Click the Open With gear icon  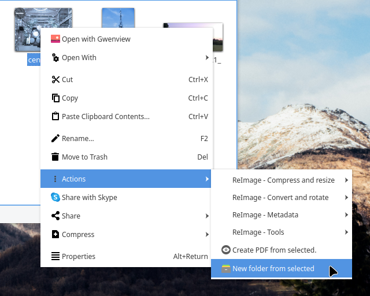click(x=55, y=58)
